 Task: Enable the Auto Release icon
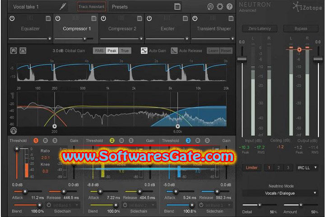pyautogui.click(x=174, y=51)
